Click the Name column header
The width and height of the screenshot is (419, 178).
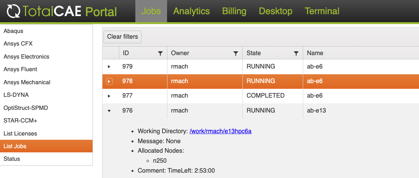(315, 53)
